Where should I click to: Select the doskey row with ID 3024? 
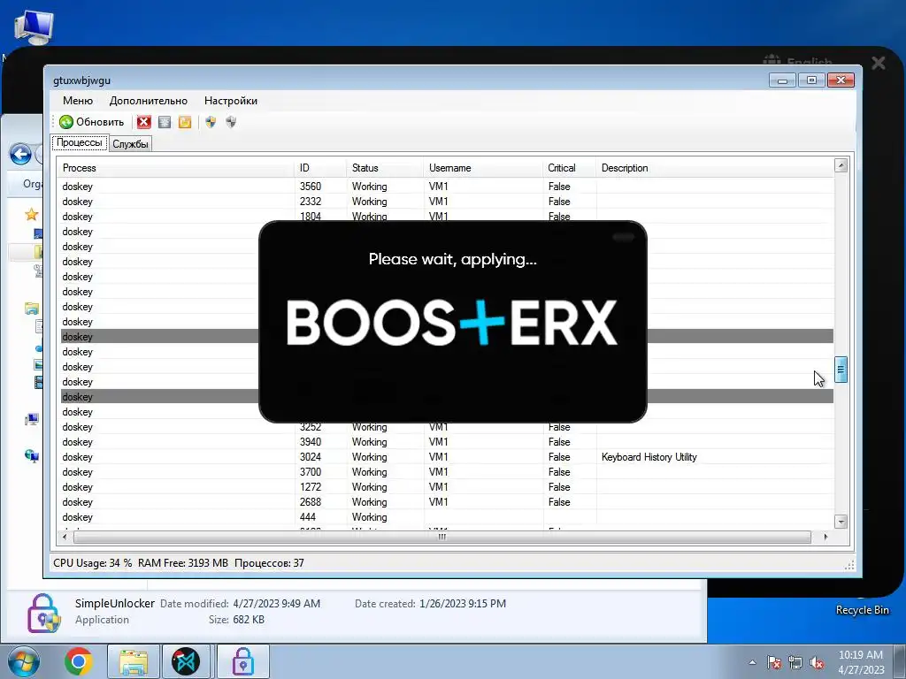(447, 457)
